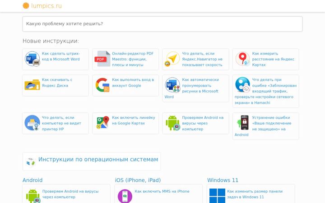The width and height of the screenshot is (325, 203).
Task: Open 'Ваше подключение не защищено' Android article
Action: [x=263, y=126]
